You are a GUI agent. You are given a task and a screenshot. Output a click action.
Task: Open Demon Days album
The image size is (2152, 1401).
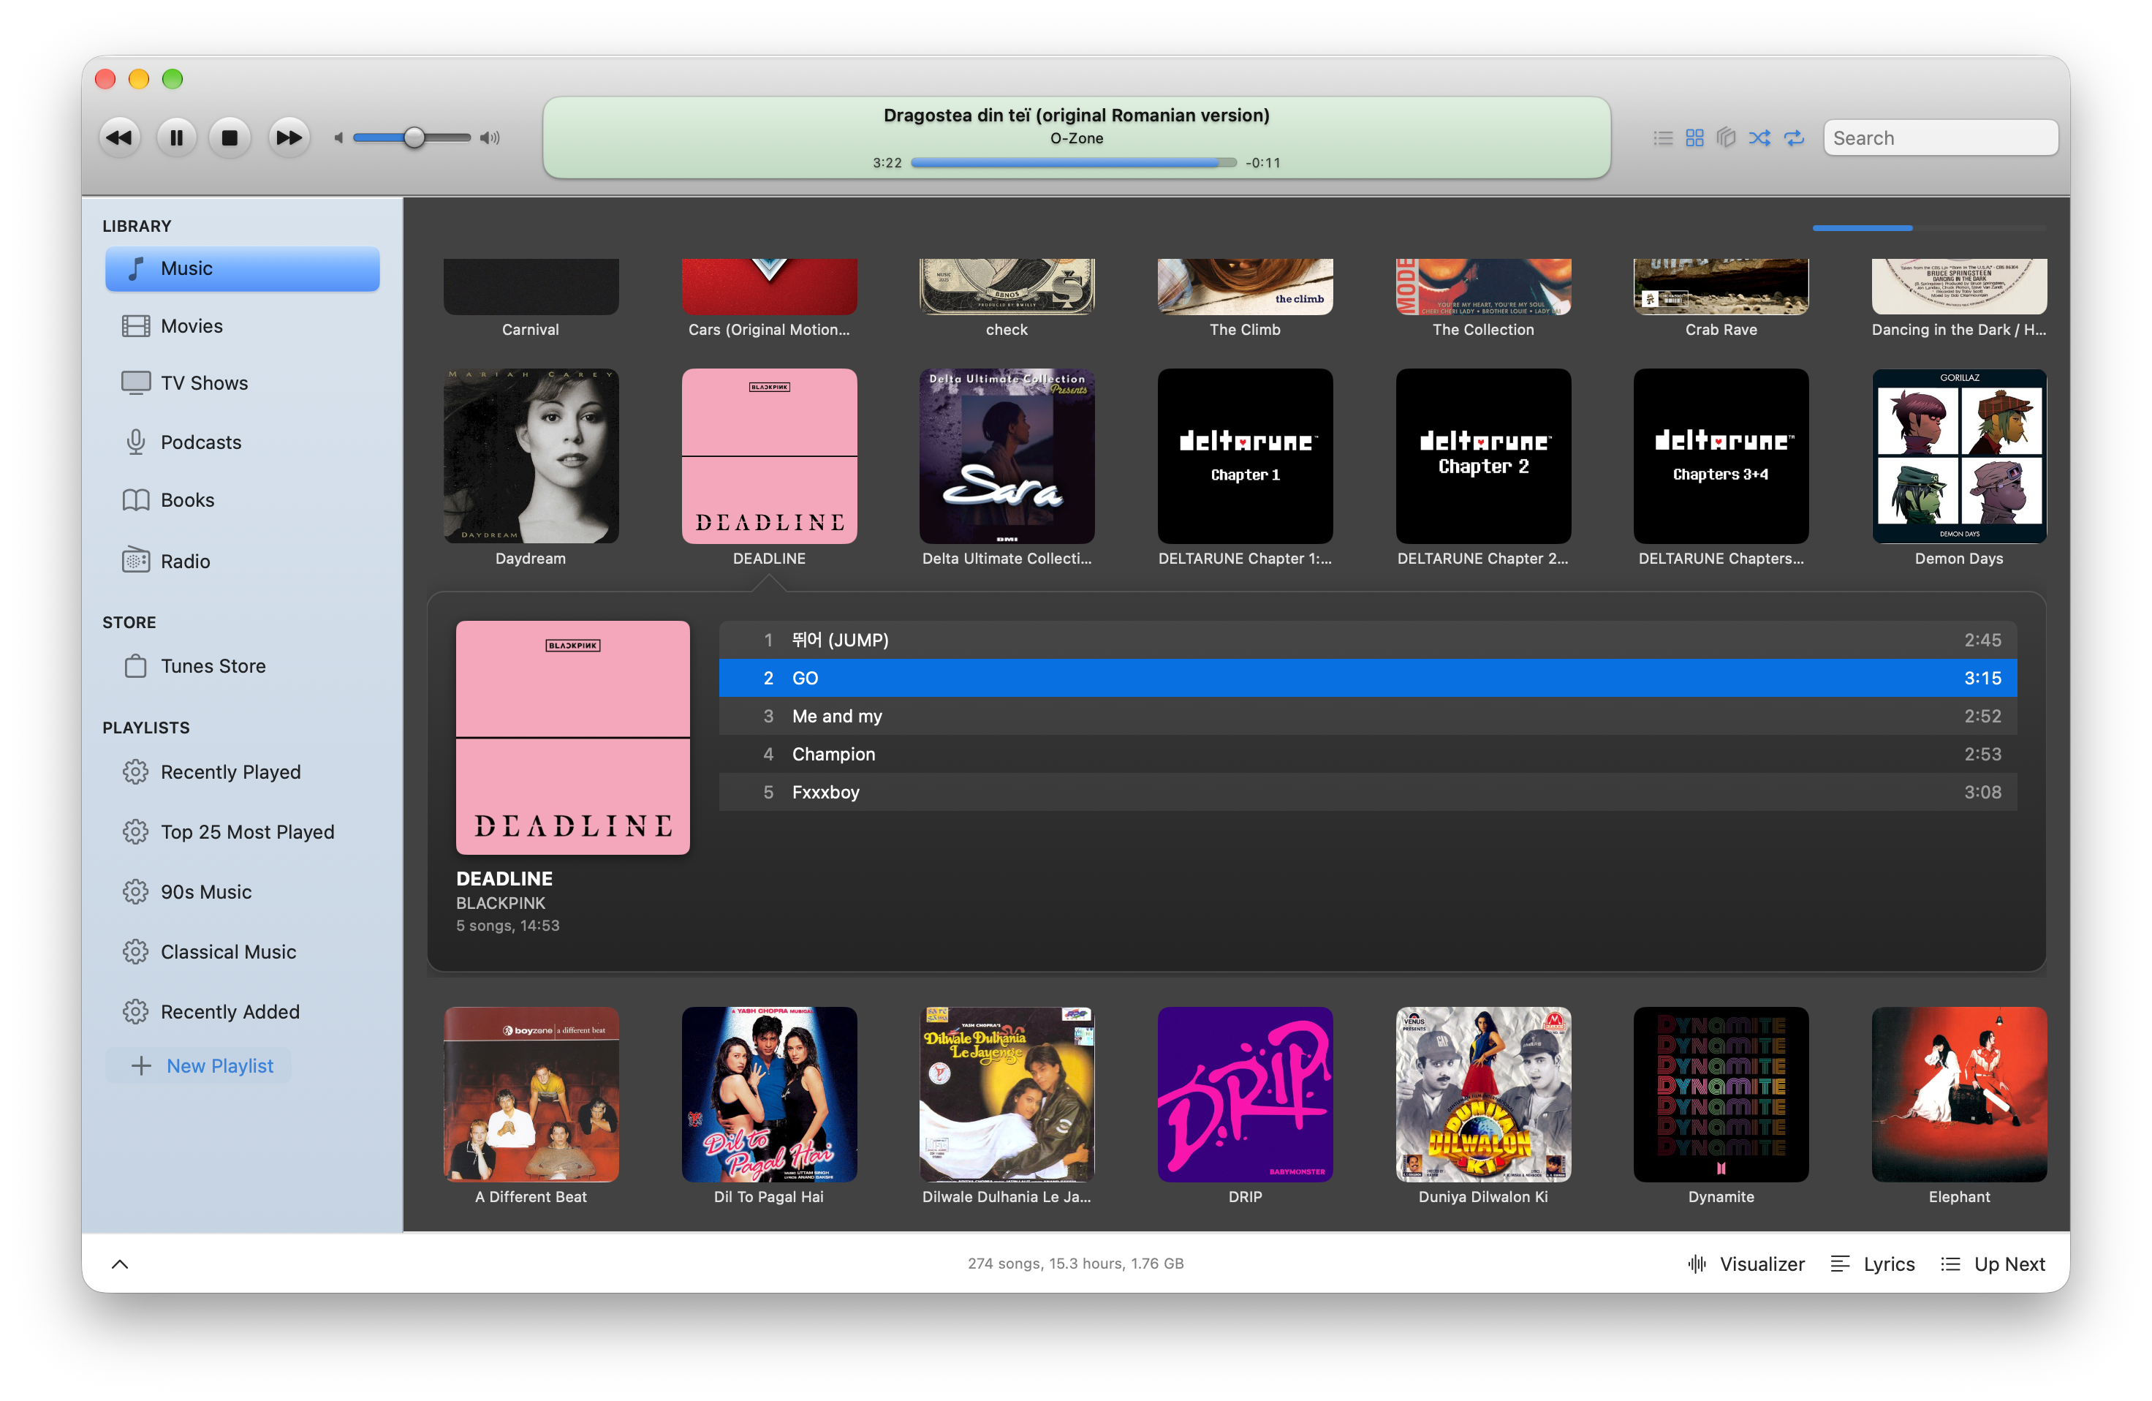[1958, 456]
